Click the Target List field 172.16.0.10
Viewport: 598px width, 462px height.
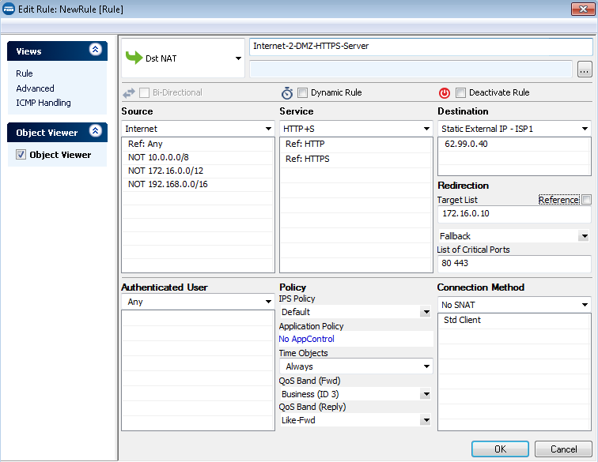coord(514,214)
